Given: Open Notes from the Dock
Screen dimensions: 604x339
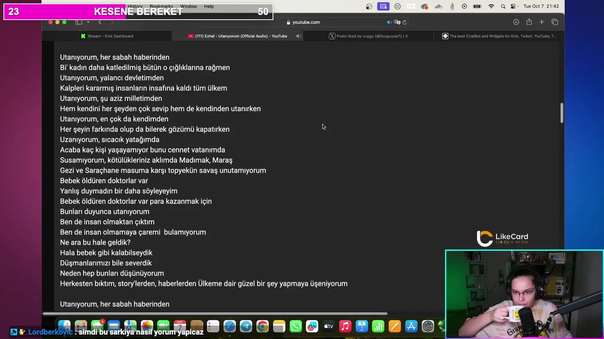Looking at the screenshot, I should pos(279,326).
